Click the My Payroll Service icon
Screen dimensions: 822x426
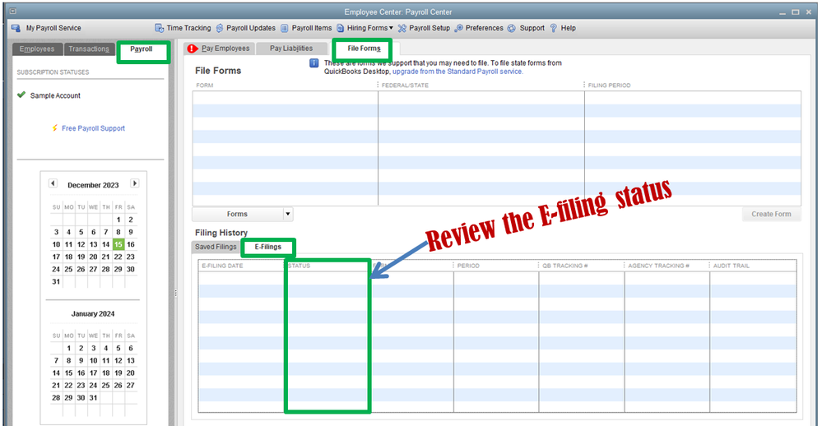16,28
